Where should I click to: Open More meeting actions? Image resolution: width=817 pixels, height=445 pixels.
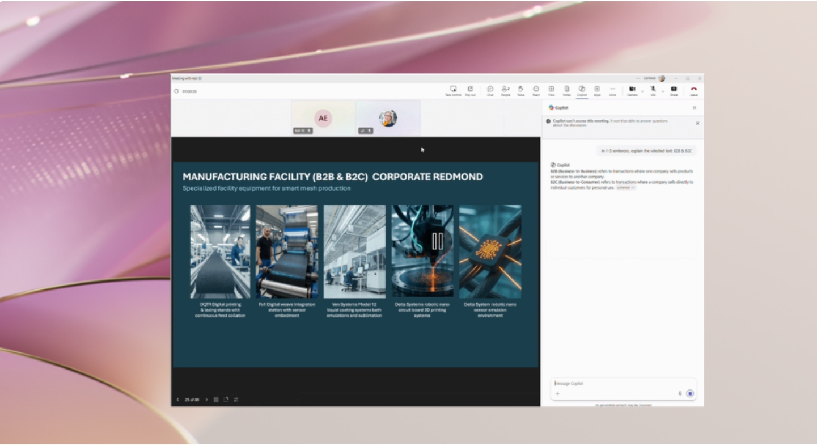point(612,91)
